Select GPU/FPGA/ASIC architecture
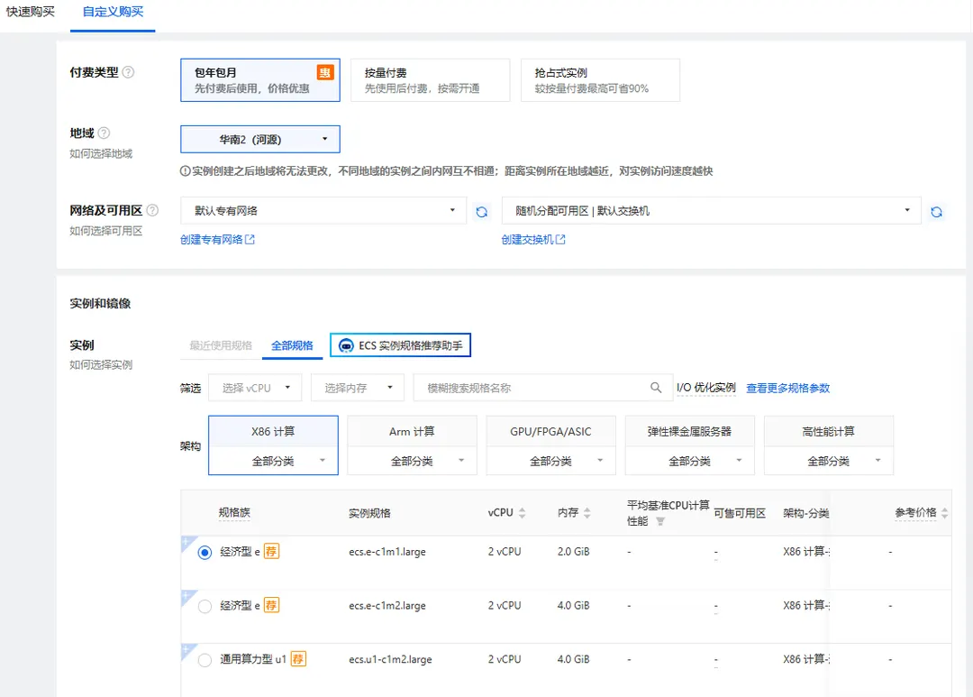The height and width of the screenshot is (697, 973). [551, 432]
